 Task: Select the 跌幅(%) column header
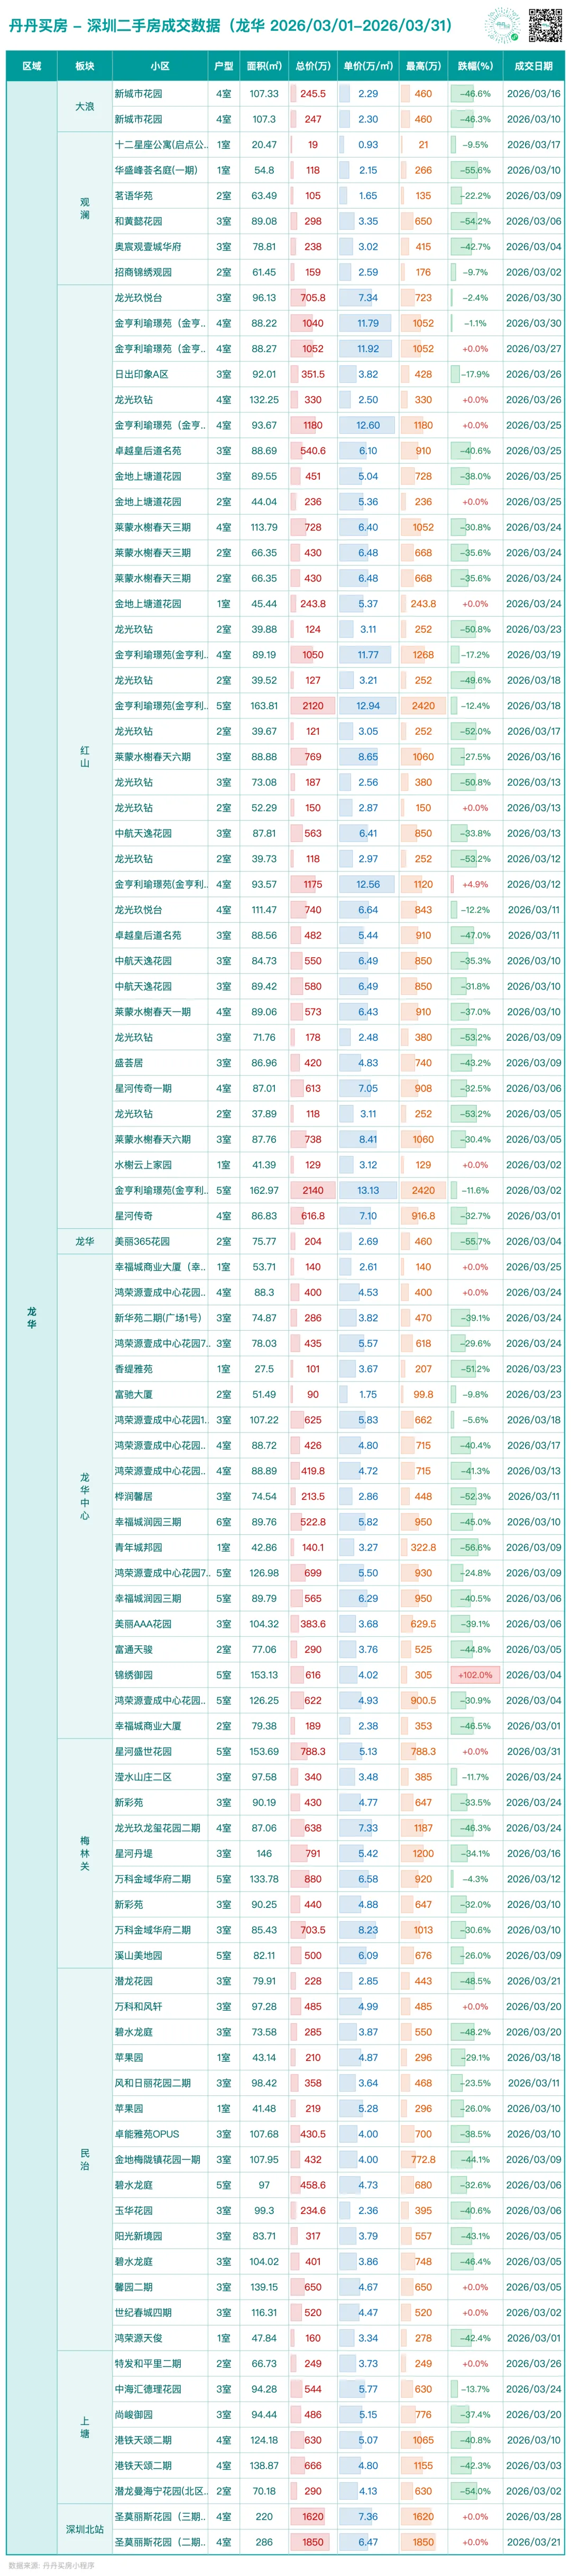tap(475, 66)
